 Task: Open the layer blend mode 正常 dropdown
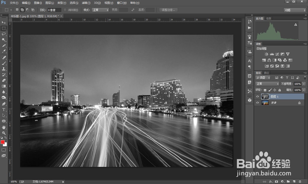(x=267, y=84)
